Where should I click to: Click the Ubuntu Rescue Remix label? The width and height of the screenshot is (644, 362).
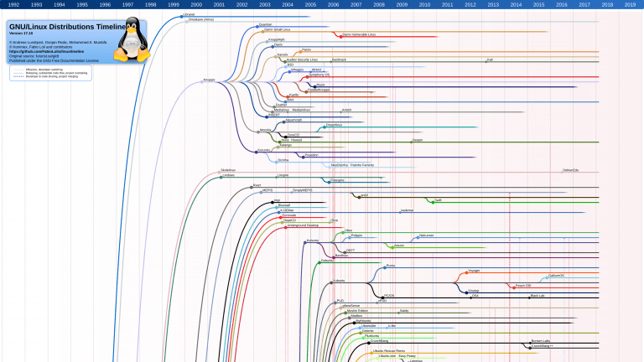point(389,350)
